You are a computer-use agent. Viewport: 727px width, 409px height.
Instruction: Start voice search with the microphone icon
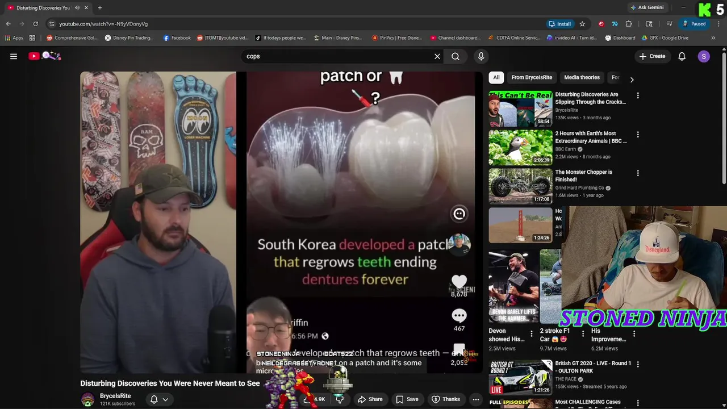click(x=481, y=56)
